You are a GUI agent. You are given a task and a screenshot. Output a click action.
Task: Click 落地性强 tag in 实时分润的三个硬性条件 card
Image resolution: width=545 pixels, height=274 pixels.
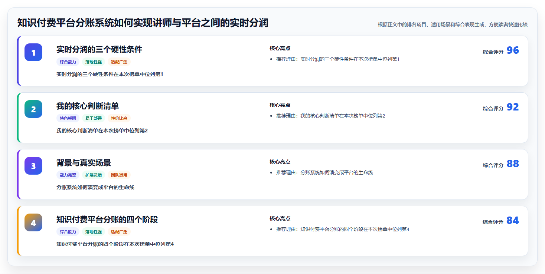[94, 62]
